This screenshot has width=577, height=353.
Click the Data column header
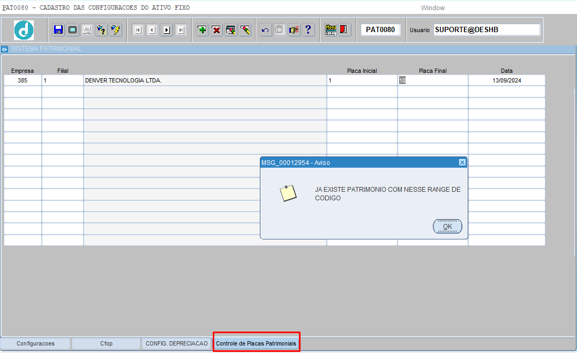pos(507,71)
